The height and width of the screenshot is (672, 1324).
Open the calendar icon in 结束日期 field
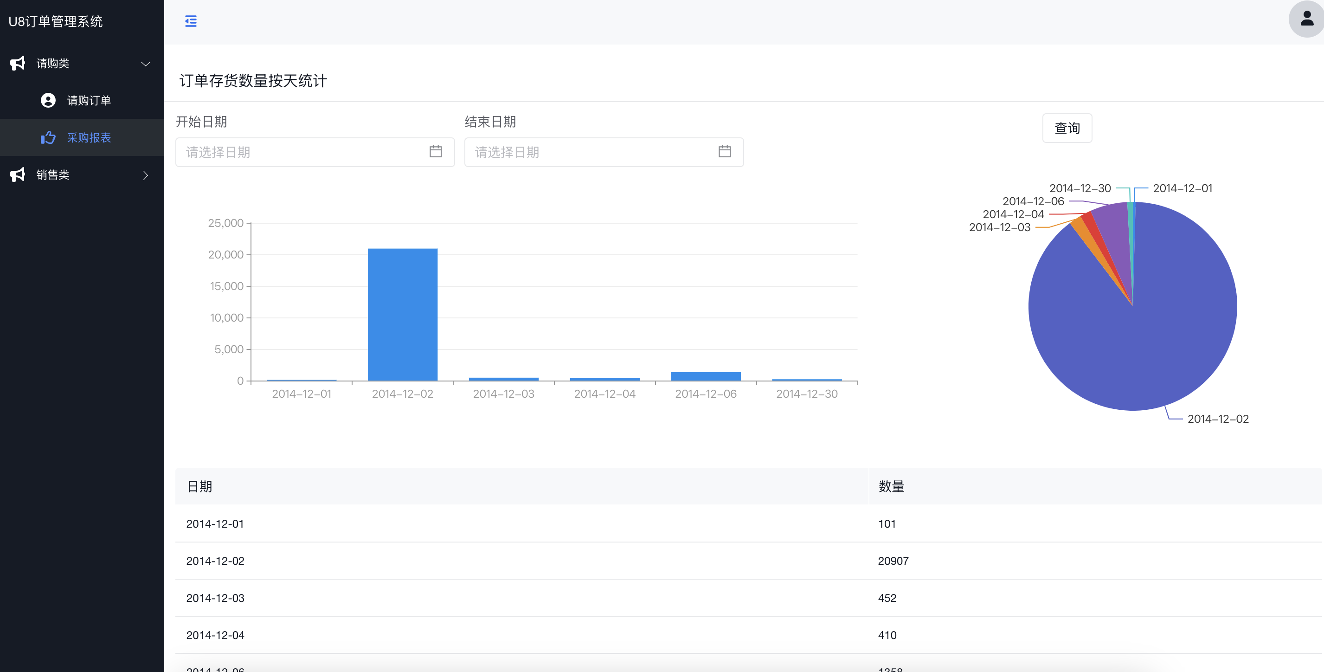coord(724,152)
